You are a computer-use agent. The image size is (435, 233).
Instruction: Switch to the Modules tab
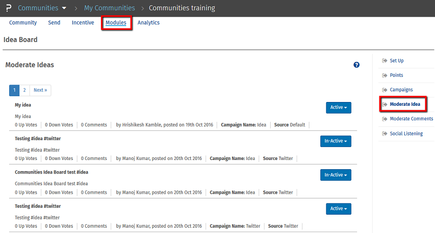coord(116,23)
